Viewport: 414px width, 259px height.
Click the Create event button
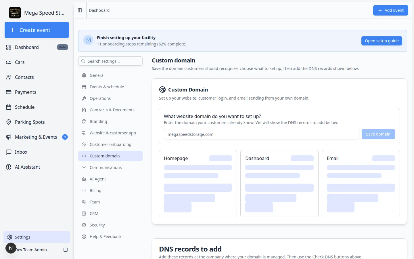pyautogui.click(x=37, y=30)
